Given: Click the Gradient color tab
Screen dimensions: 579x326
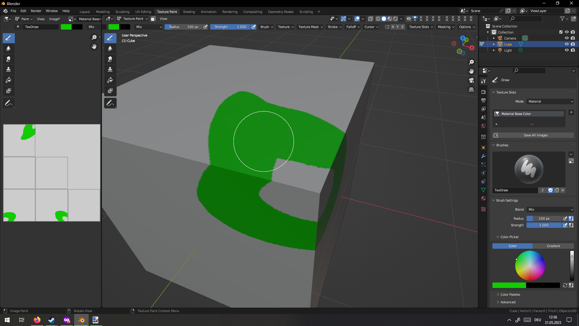Looking at the screenshot, I should (x=553, y=246).
